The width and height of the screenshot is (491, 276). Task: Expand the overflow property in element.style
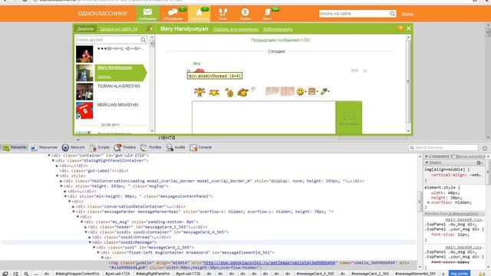point(429,202)
